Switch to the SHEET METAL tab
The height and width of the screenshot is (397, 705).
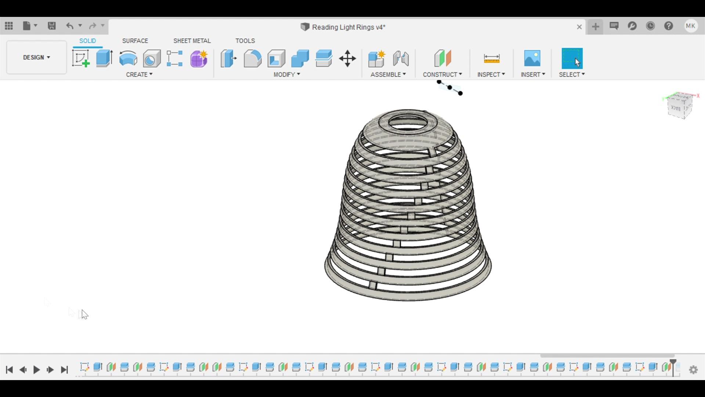point(192,41)
